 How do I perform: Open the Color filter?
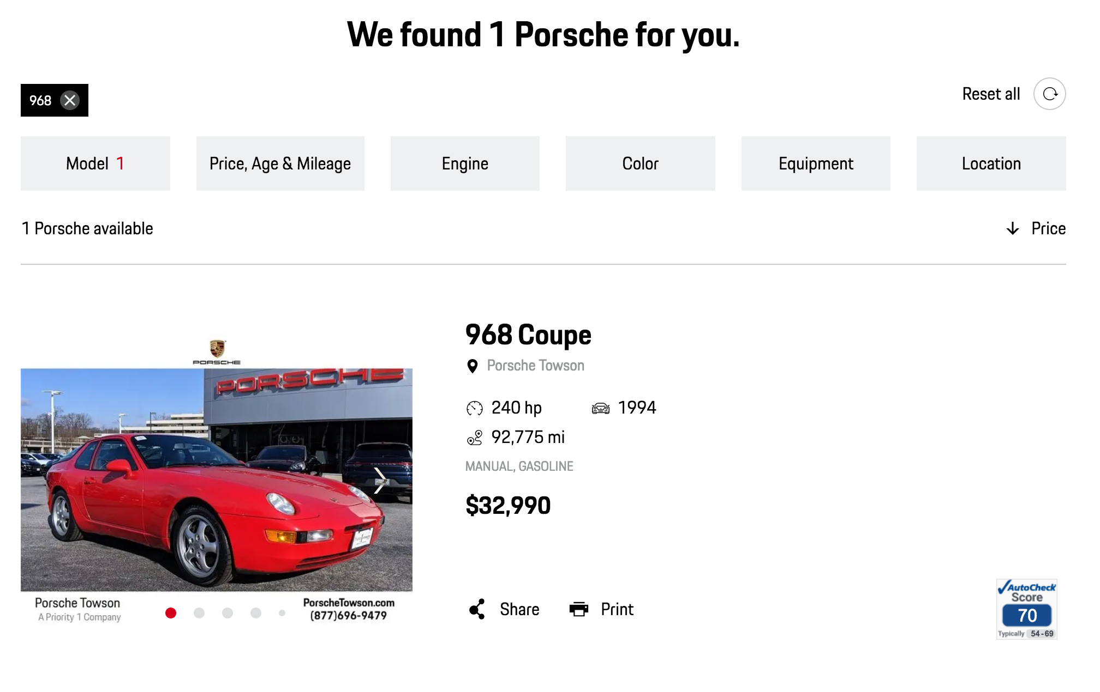[640, 163]
